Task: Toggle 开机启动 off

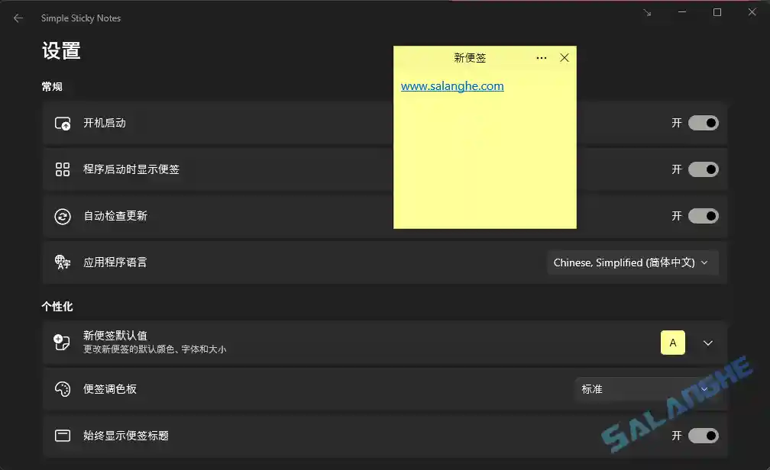Action: (703, 123)
